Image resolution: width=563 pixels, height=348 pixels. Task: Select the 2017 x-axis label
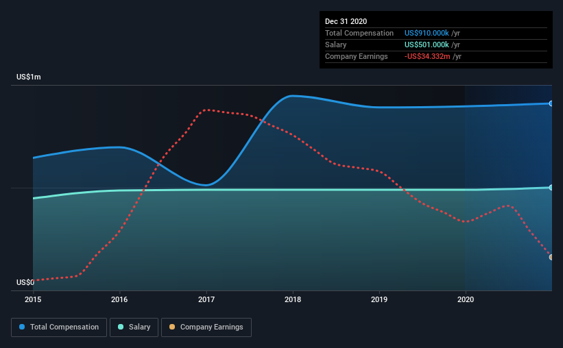coord(206,299)
